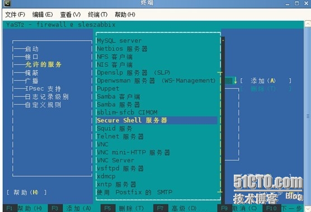Select 启动 in the firewall tree

pyautogui.click(x=32, y=49)
